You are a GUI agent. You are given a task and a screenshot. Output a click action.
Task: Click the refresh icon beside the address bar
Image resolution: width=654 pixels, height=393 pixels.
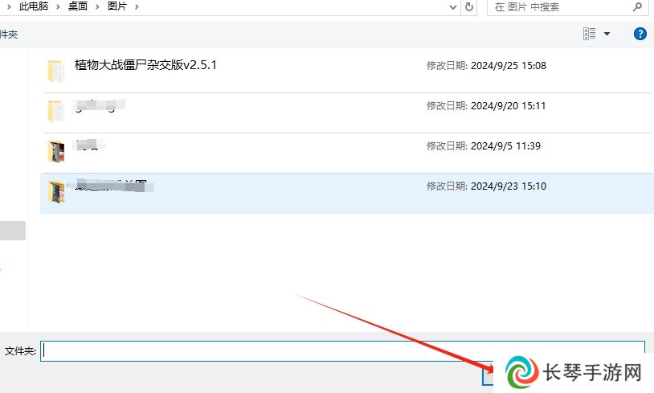(x=469, y=6)
